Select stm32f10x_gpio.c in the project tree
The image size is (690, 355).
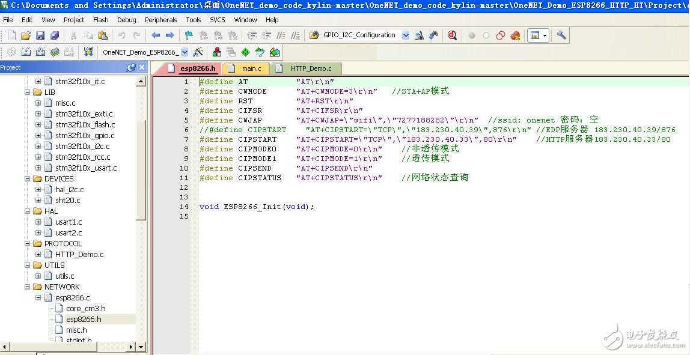point(85,136)
